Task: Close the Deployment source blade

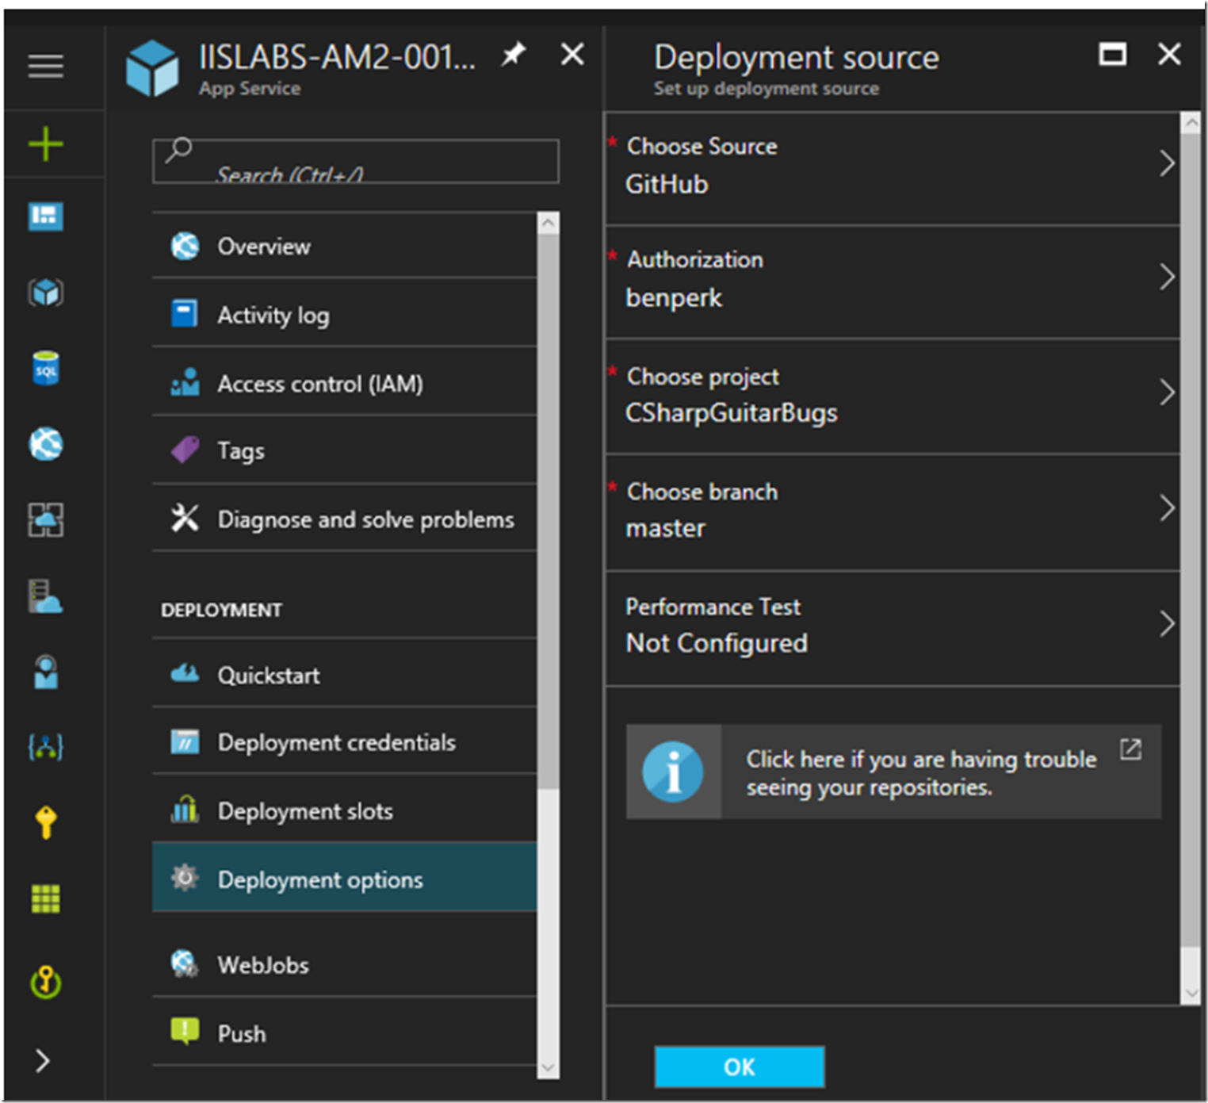Action: [x=1169, y=54]
